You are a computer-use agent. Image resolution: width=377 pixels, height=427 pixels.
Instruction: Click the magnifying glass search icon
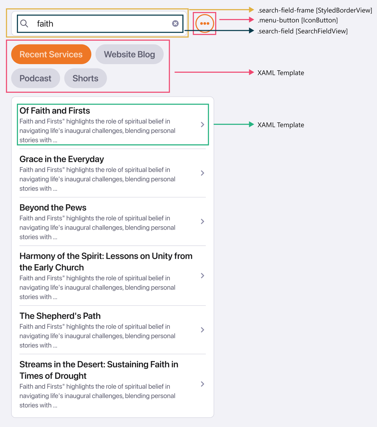(x=24, y=23)
